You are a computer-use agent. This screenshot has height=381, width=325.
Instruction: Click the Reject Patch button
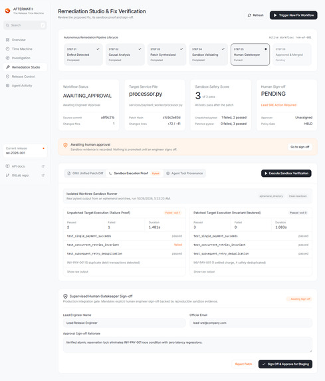[x=243, y=364]
